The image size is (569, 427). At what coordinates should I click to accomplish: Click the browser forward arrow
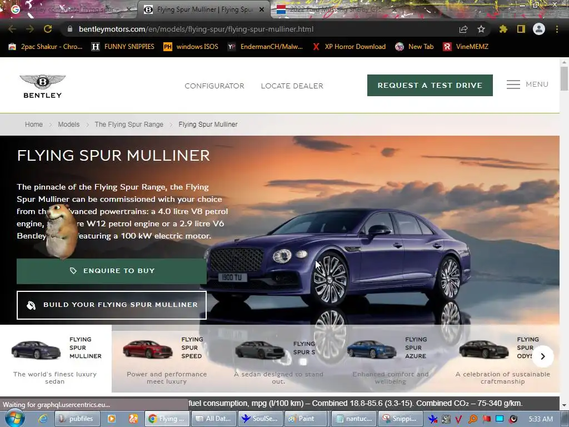(30, 29)
